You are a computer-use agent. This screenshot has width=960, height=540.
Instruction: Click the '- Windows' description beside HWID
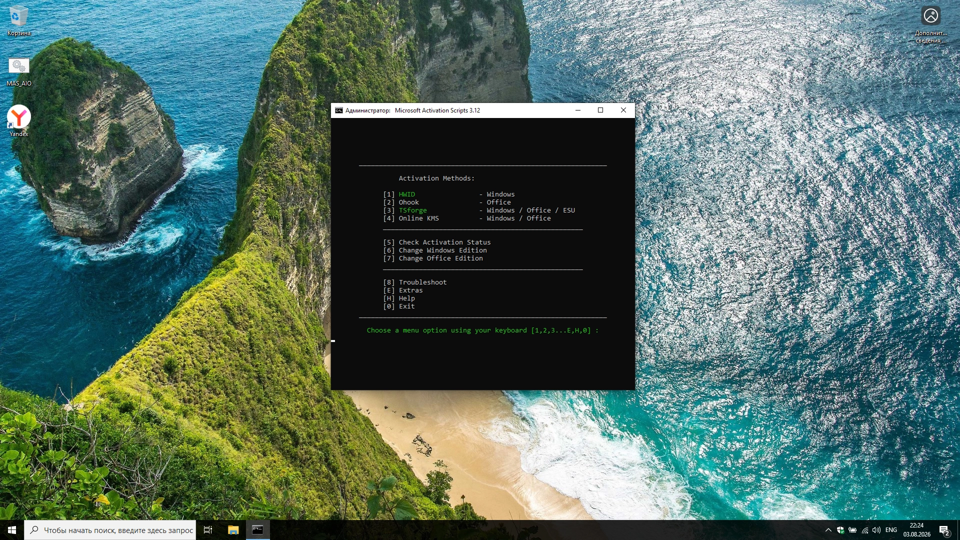tap(497, 194)
